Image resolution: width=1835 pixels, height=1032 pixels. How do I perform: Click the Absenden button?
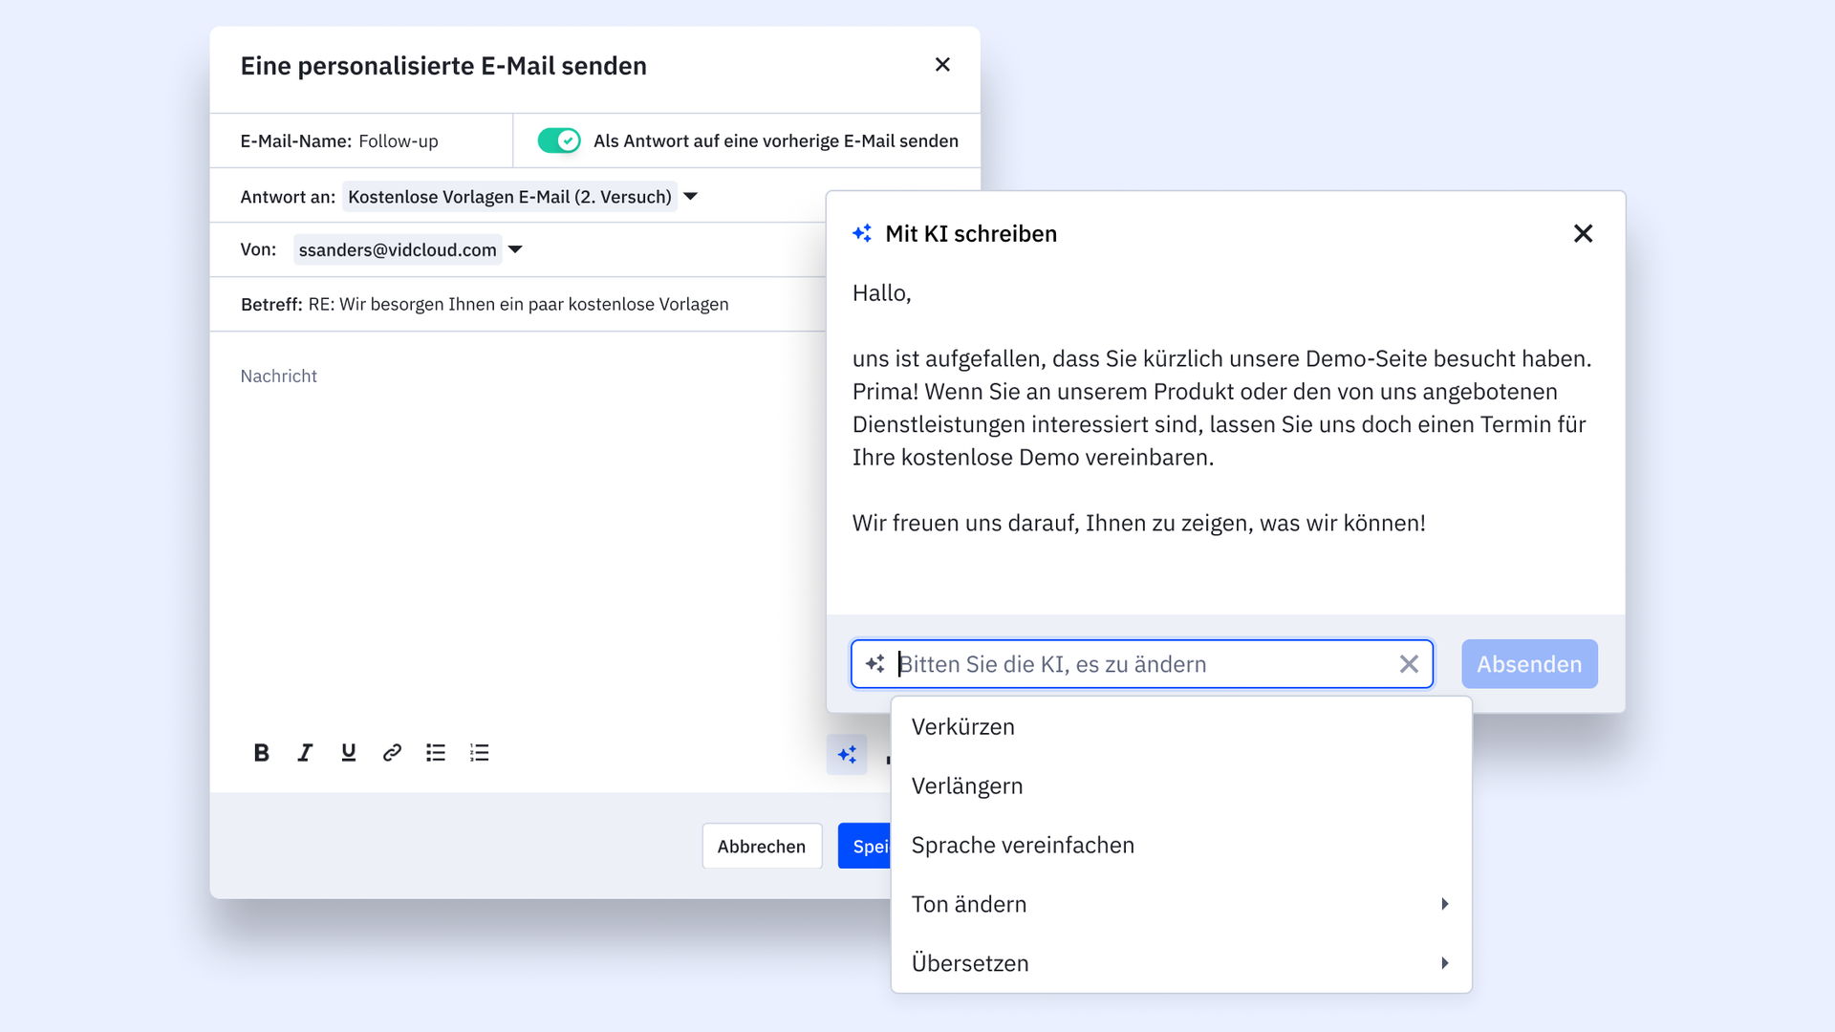pos(1529,664)
